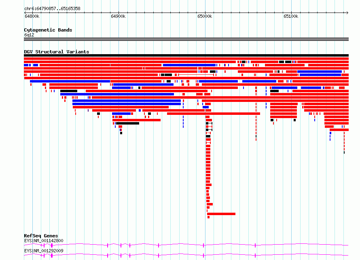Click the right arrowhead of the ruler
The image size is (360, 260).
[347, 13]
